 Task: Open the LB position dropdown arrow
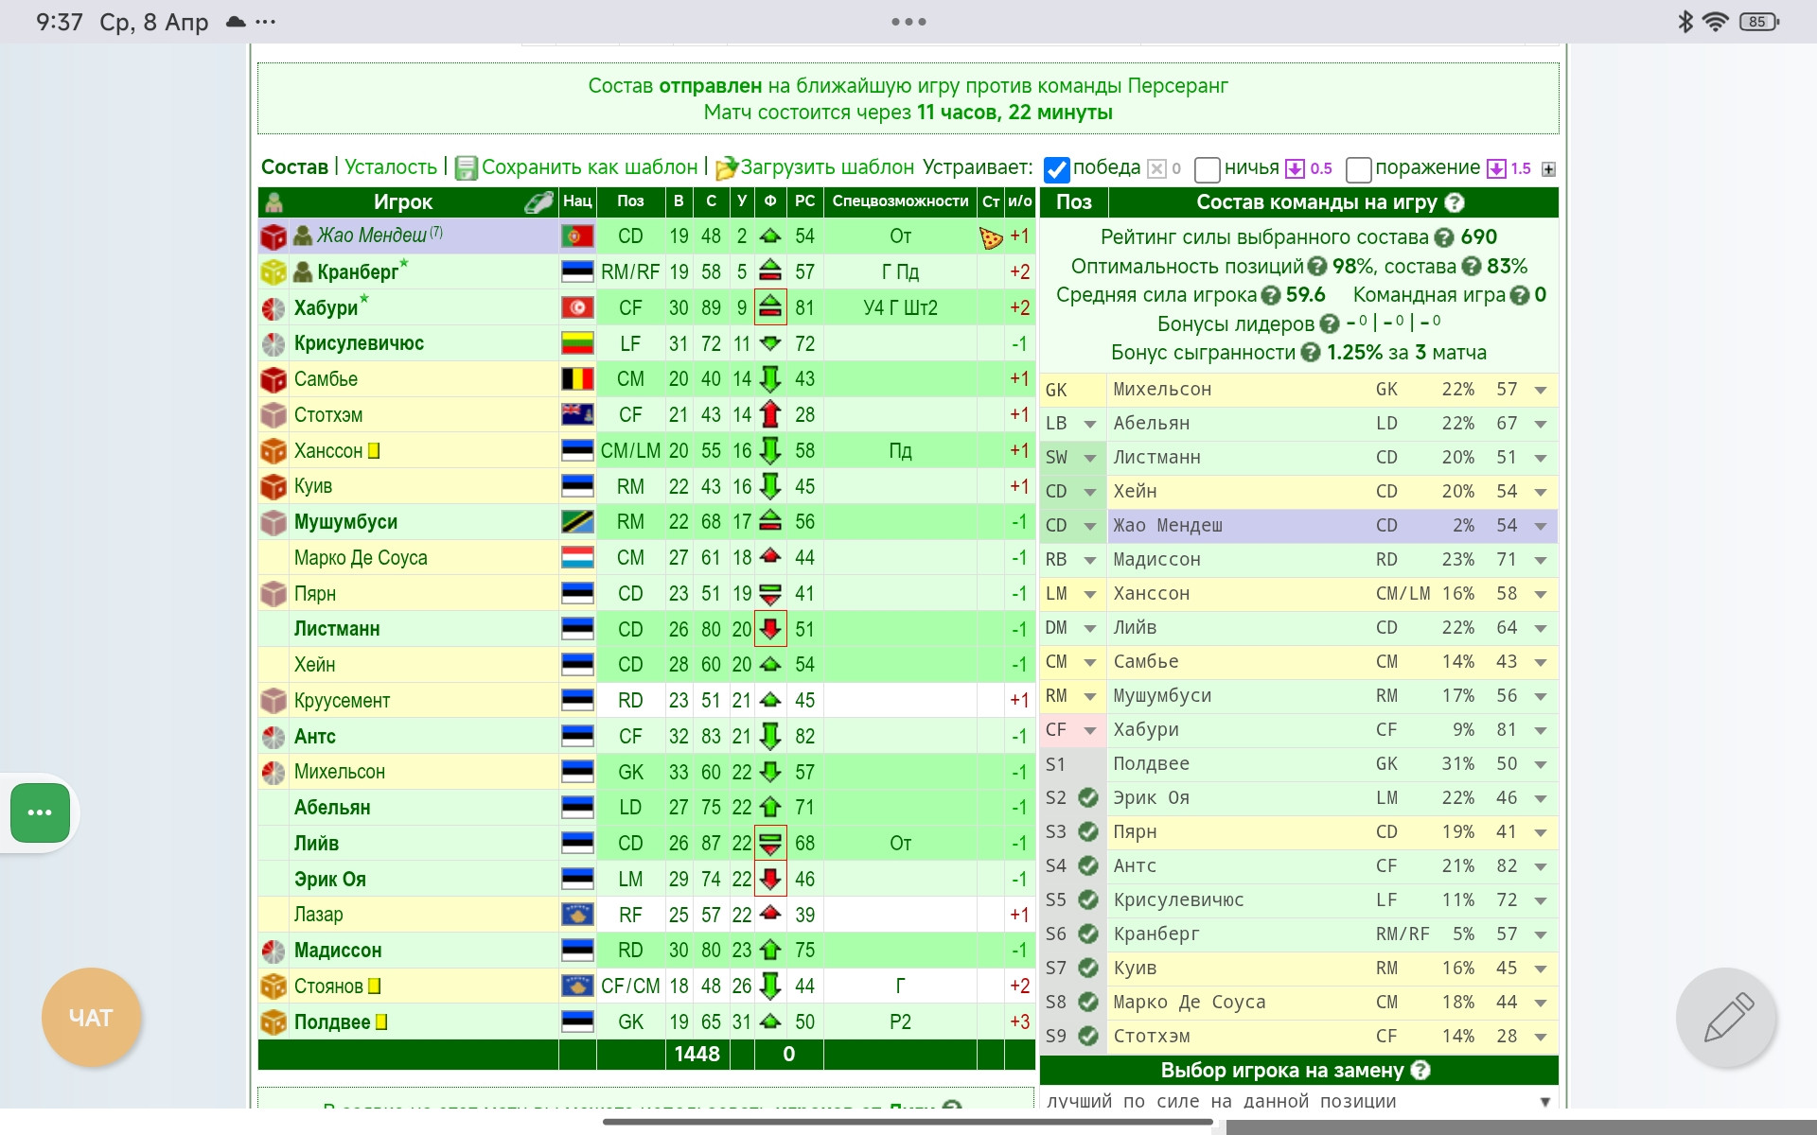[1090, 424]
